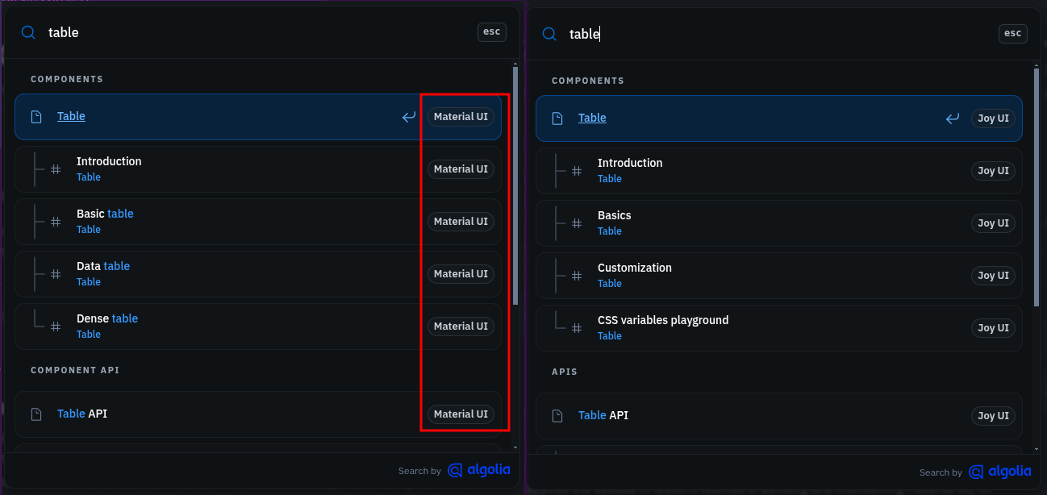
Task: Click the search magnifier icon in left panel
Action: coord(28,32)
